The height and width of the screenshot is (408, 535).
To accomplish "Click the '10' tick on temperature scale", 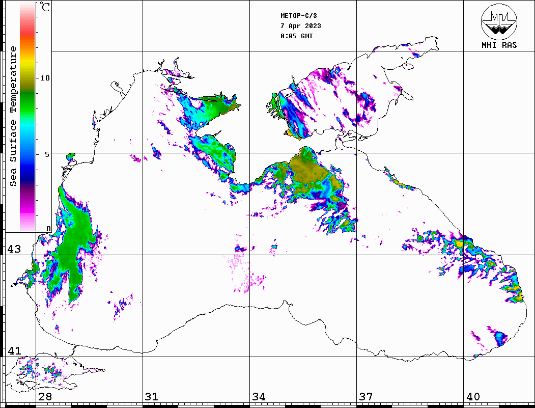I will (x=45, y=78).
